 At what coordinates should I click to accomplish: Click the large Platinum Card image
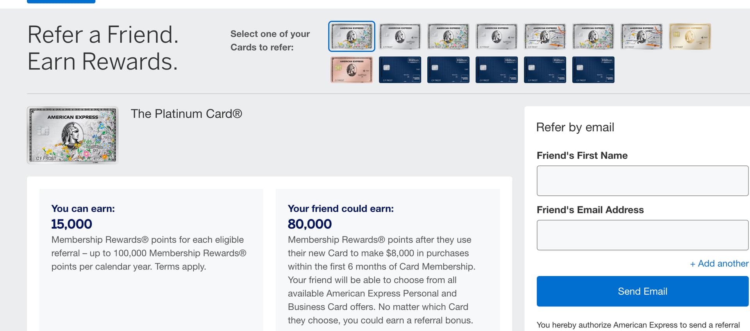73,135
